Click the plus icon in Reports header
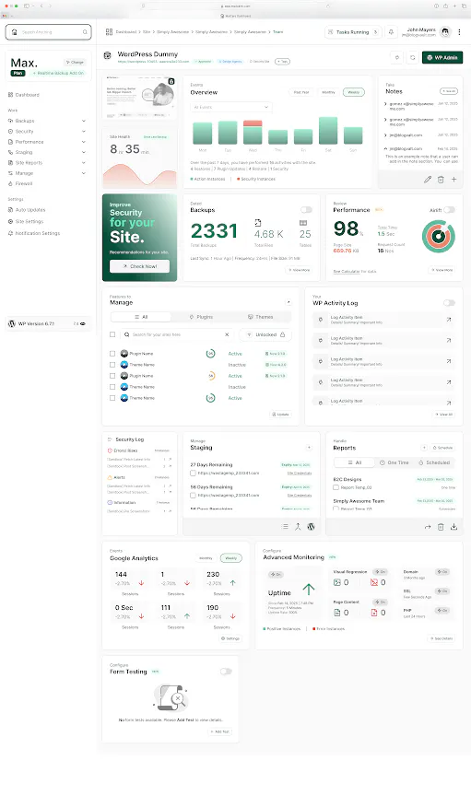 (x=424, y=448)
